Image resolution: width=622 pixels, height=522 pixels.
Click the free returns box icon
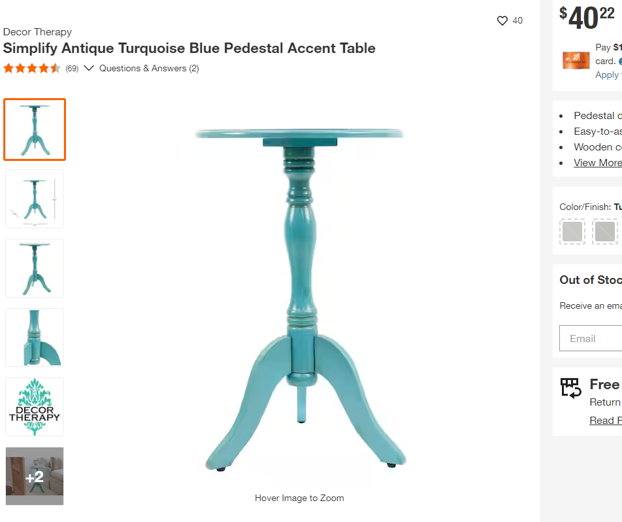(571, 388)
